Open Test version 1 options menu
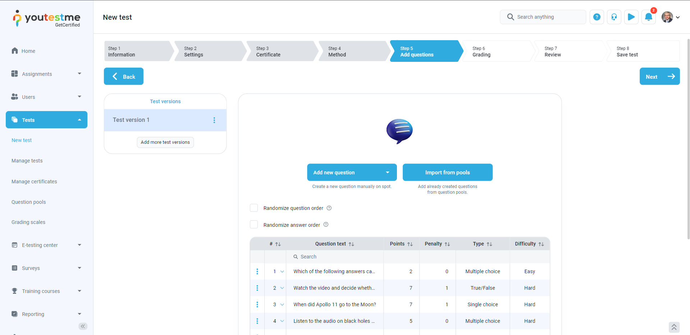This screenshot has width=690, height=335. (214, 120)
